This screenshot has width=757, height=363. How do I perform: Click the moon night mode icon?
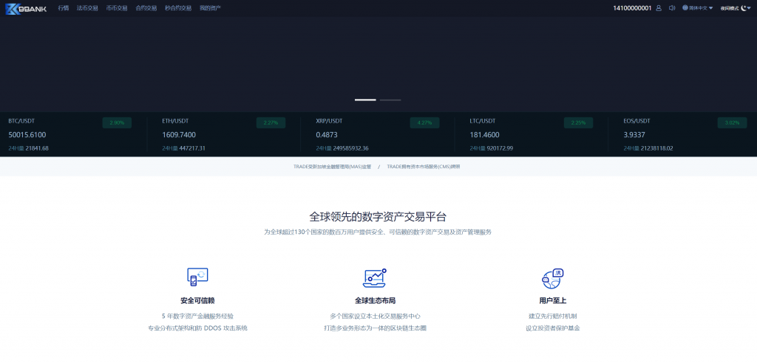click(744, 8)
